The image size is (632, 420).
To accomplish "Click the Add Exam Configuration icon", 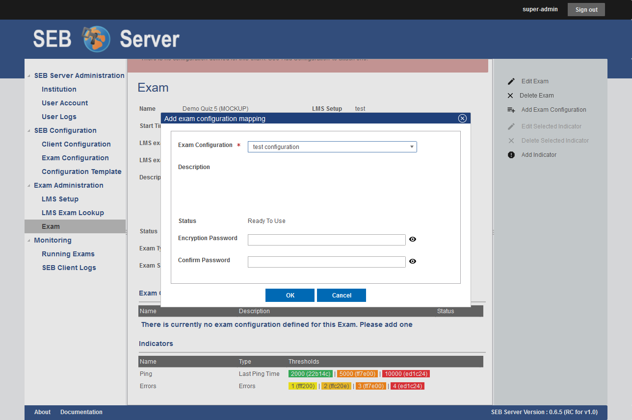I will [511, 110].
